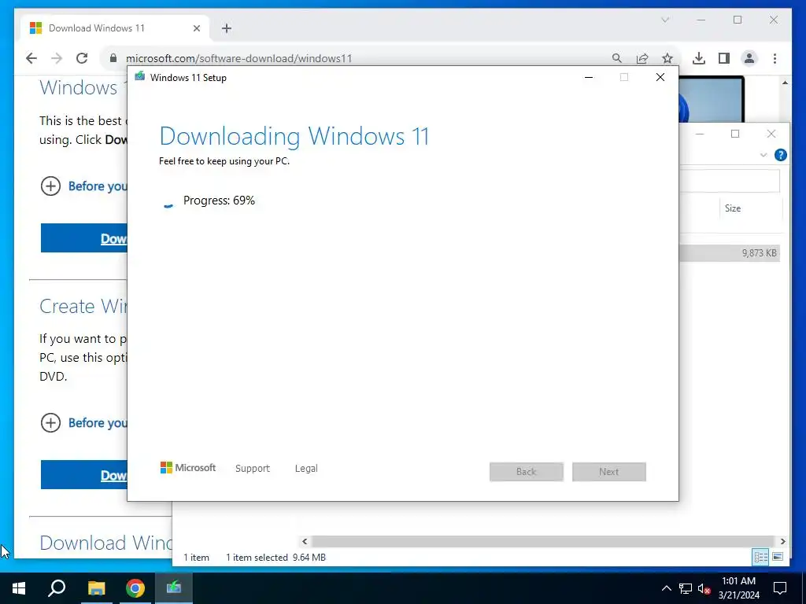Open Chrome tab search chevron
The height and width of the screenshot is (604, 806).
click(665, 20)
